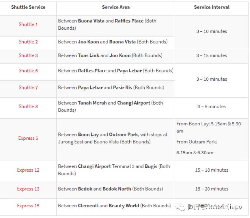Select the Shuttle 3 service link
The height and width of the screenshot is (218, 250).
coord(28,55)
